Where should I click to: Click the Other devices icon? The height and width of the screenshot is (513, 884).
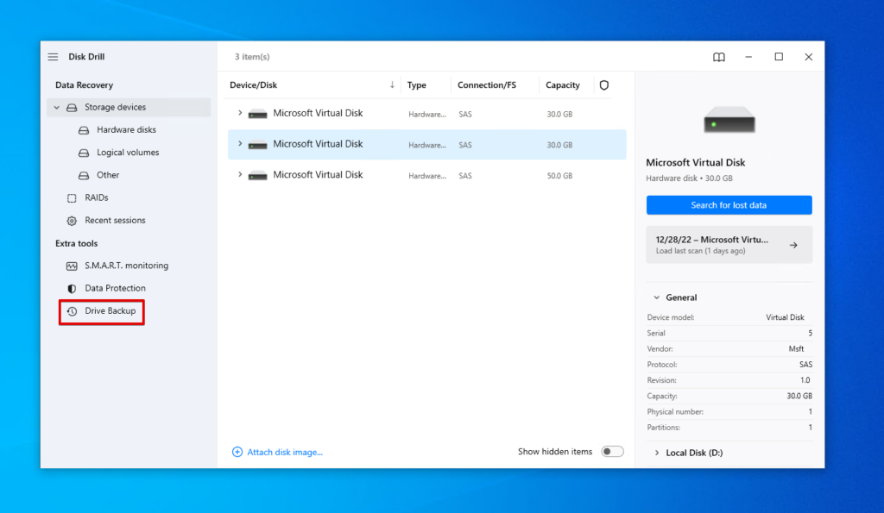84,175
